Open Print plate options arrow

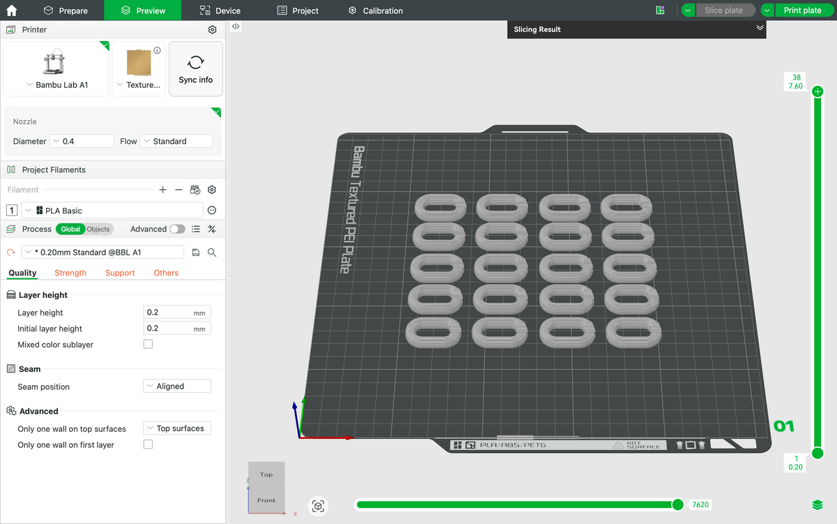(767, 10)
